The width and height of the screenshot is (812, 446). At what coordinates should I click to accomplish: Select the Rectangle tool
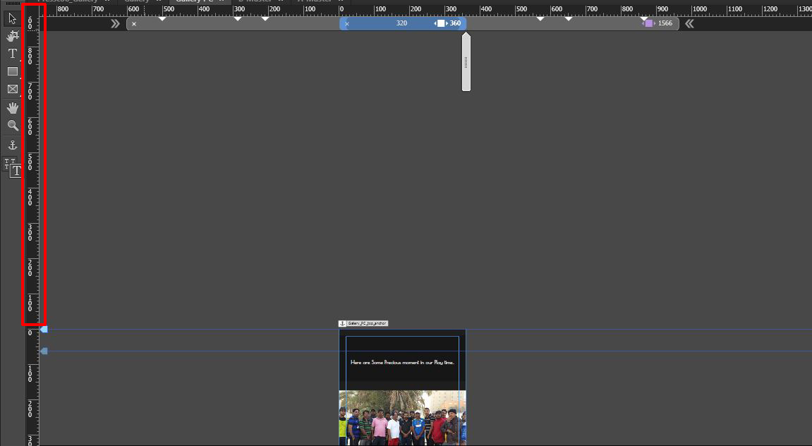(x=13, y=71)
